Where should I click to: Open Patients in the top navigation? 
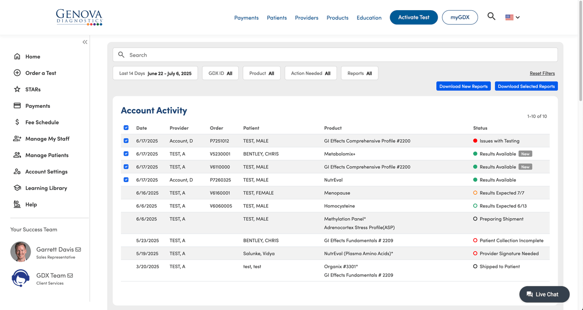coord(277,17)
